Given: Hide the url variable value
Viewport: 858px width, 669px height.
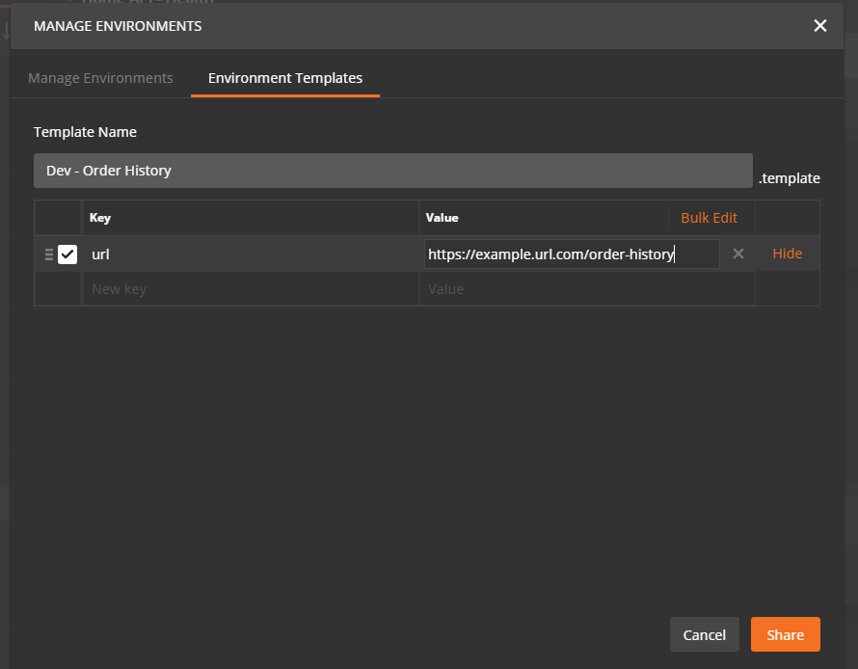Looking at the screenshot, I should coord(787,254).
